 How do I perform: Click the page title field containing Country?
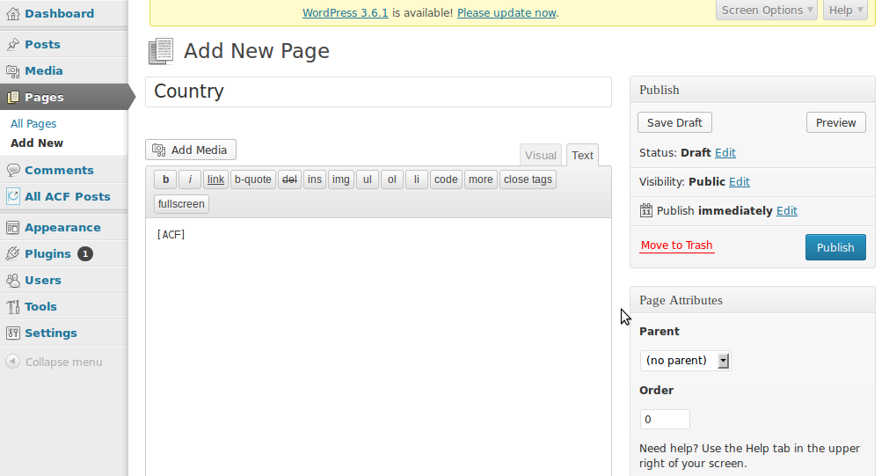[x=378, y=92]
